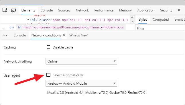The width and height of the screenshot is (185, 105).
Task: Click the DOM tree up arrow
Action: (132, 17)
